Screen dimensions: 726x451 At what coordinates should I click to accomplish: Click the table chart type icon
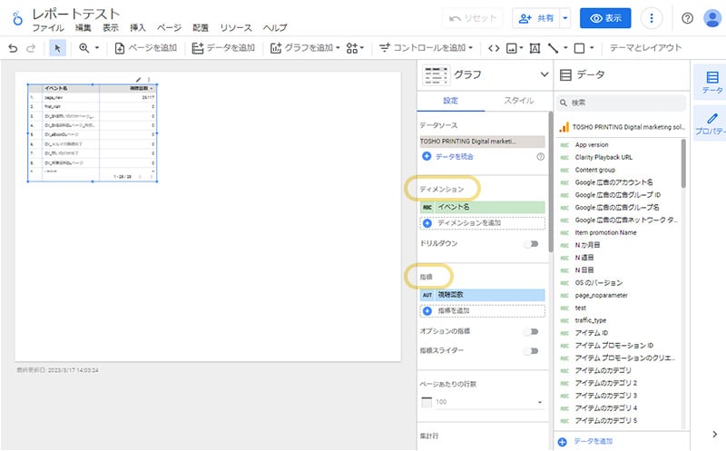click(x=436, y=75)
